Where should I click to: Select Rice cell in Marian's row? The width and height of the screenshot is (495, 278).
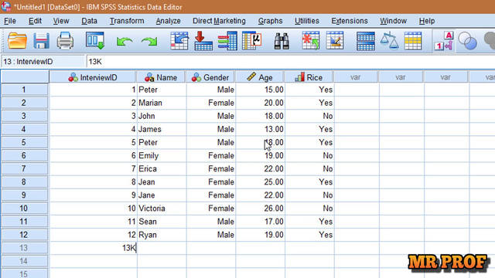point(309,103)
